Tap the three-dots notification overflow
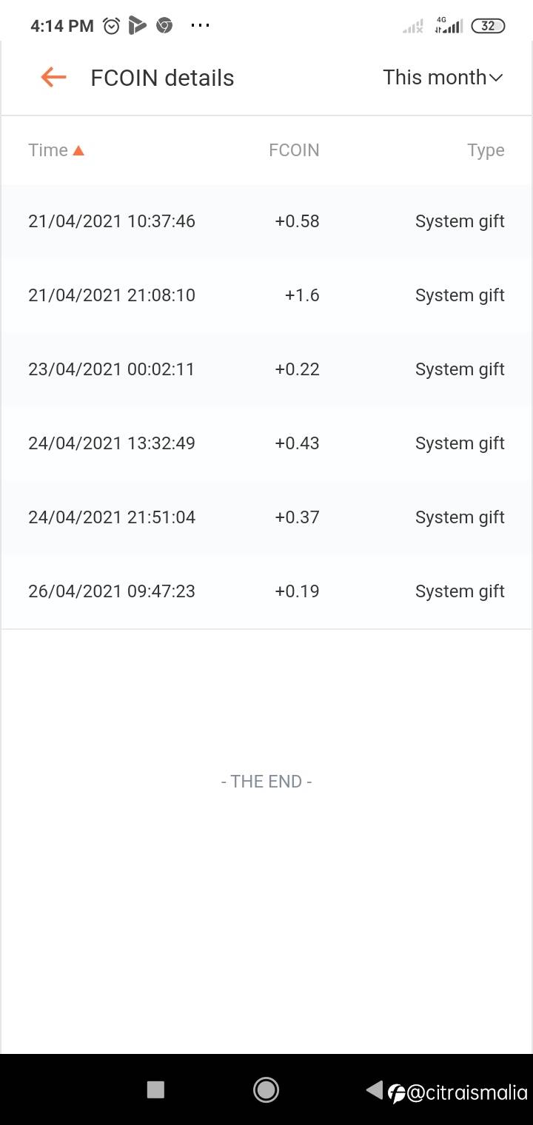533x1125 pixels. (x=200, y=26)
